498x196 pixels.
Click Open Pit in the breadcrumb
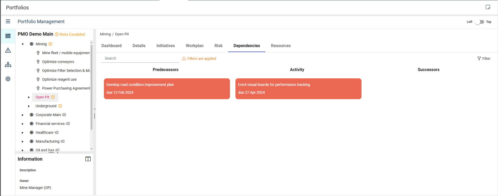click(122, 34)
